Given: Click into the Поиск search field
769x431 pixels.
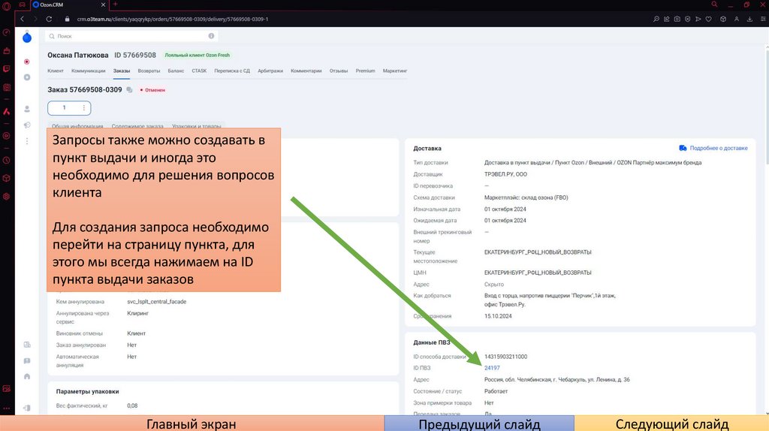Looking at the screenshot, I should coord(131,36).
